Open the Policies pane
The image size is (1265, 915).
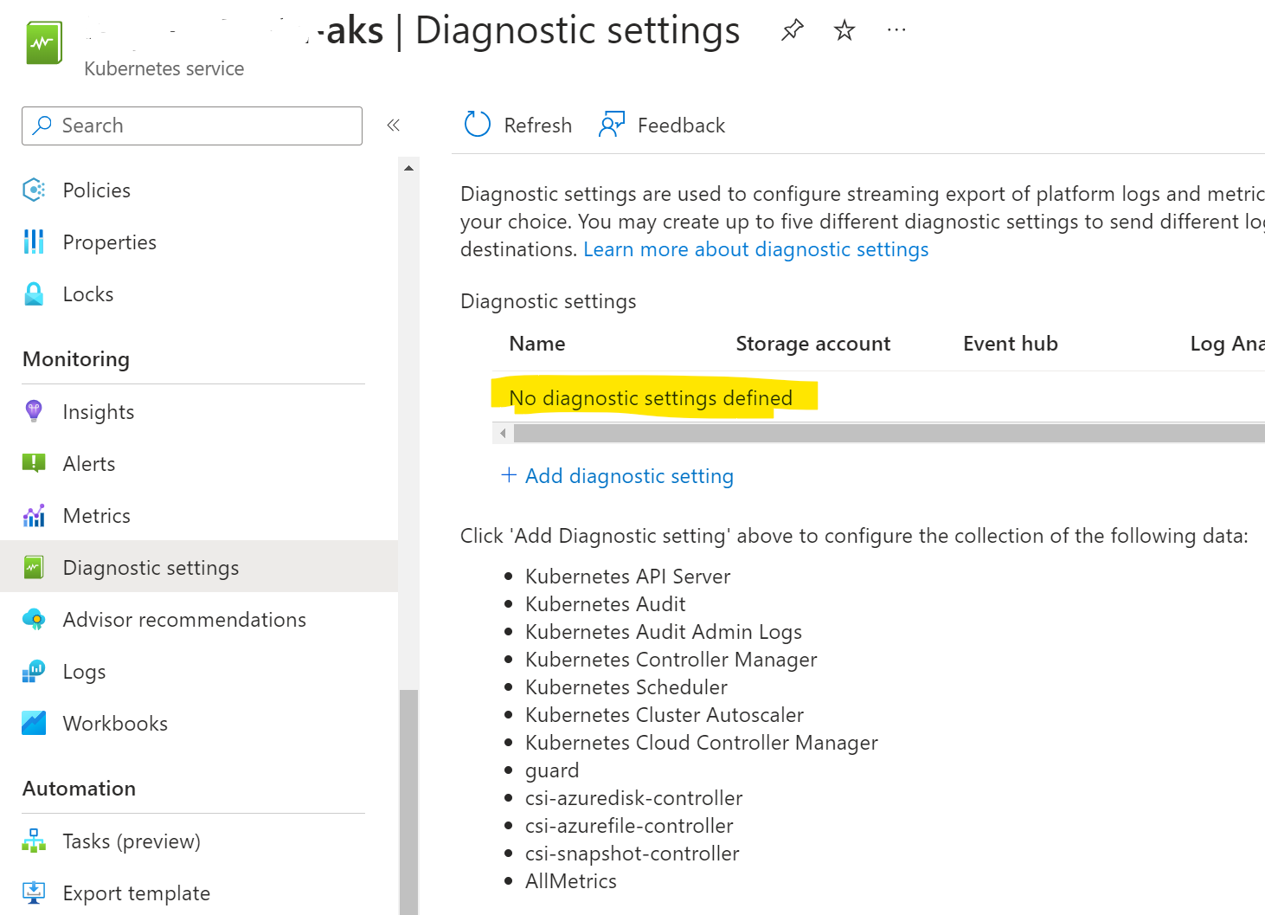[x=96, y=190]
